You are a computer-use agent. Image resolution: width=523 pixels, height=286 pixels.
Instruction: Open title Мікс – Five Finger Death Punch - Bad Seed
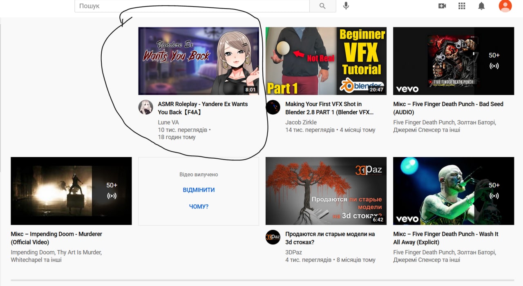[x=448, y=108]
